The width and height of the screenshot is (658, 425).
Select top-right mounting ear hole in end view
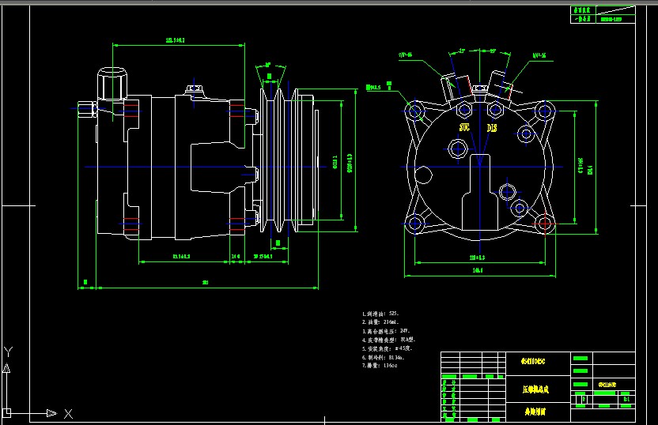[543, 111]
